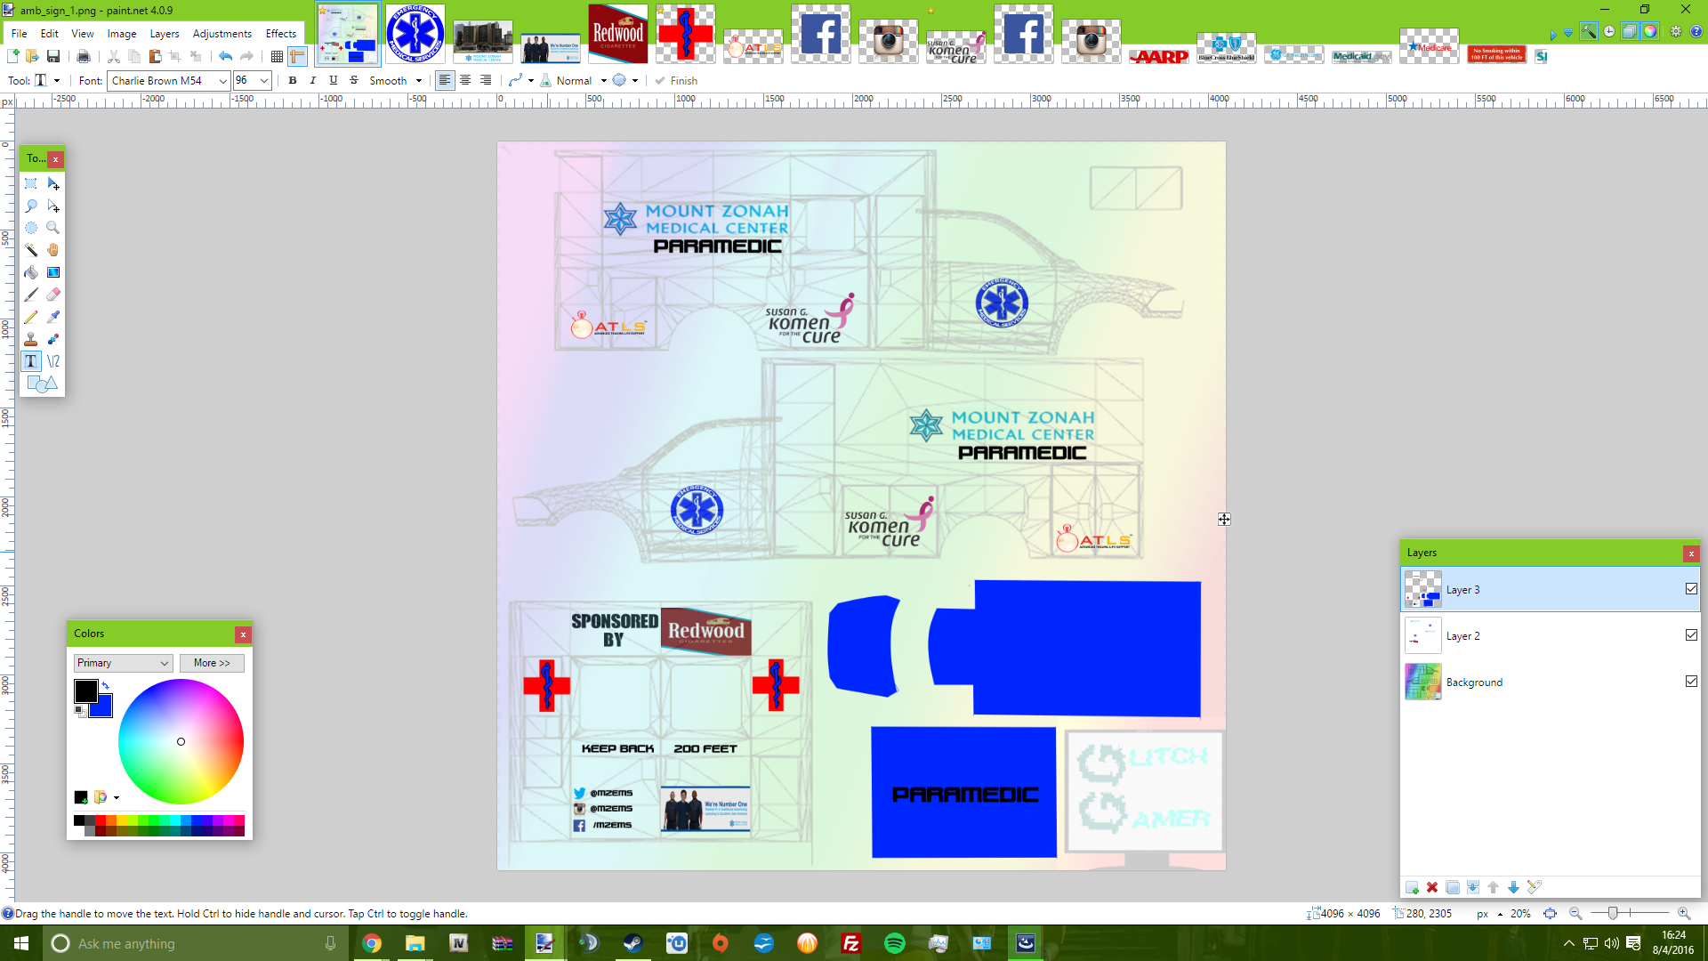Open the font size dropdown
This screenshot has height=961, width=1708.
(x=264, y=81)
